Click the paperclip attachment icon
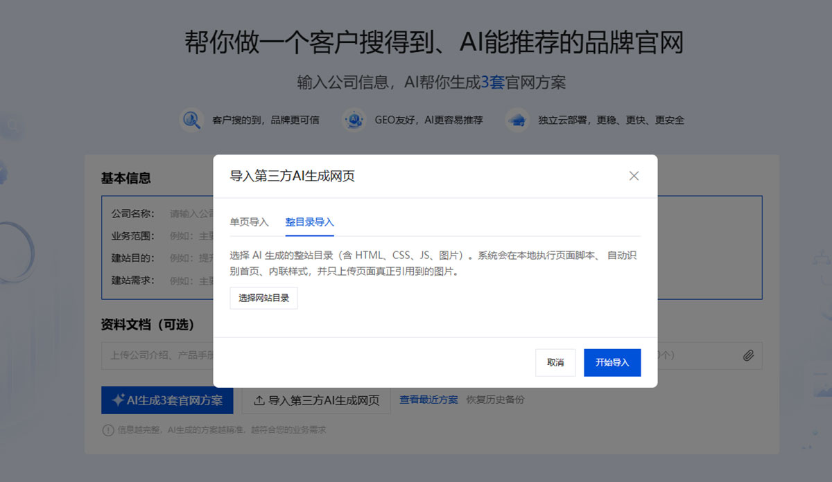The height and width of the screenshot is (482, 832). click(748, 355)
